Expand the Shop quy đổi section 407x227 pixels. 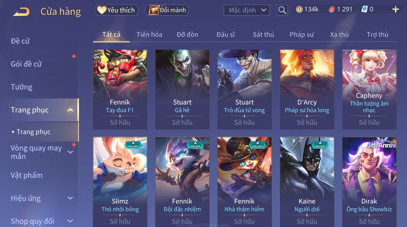click(x=70, y=221)
